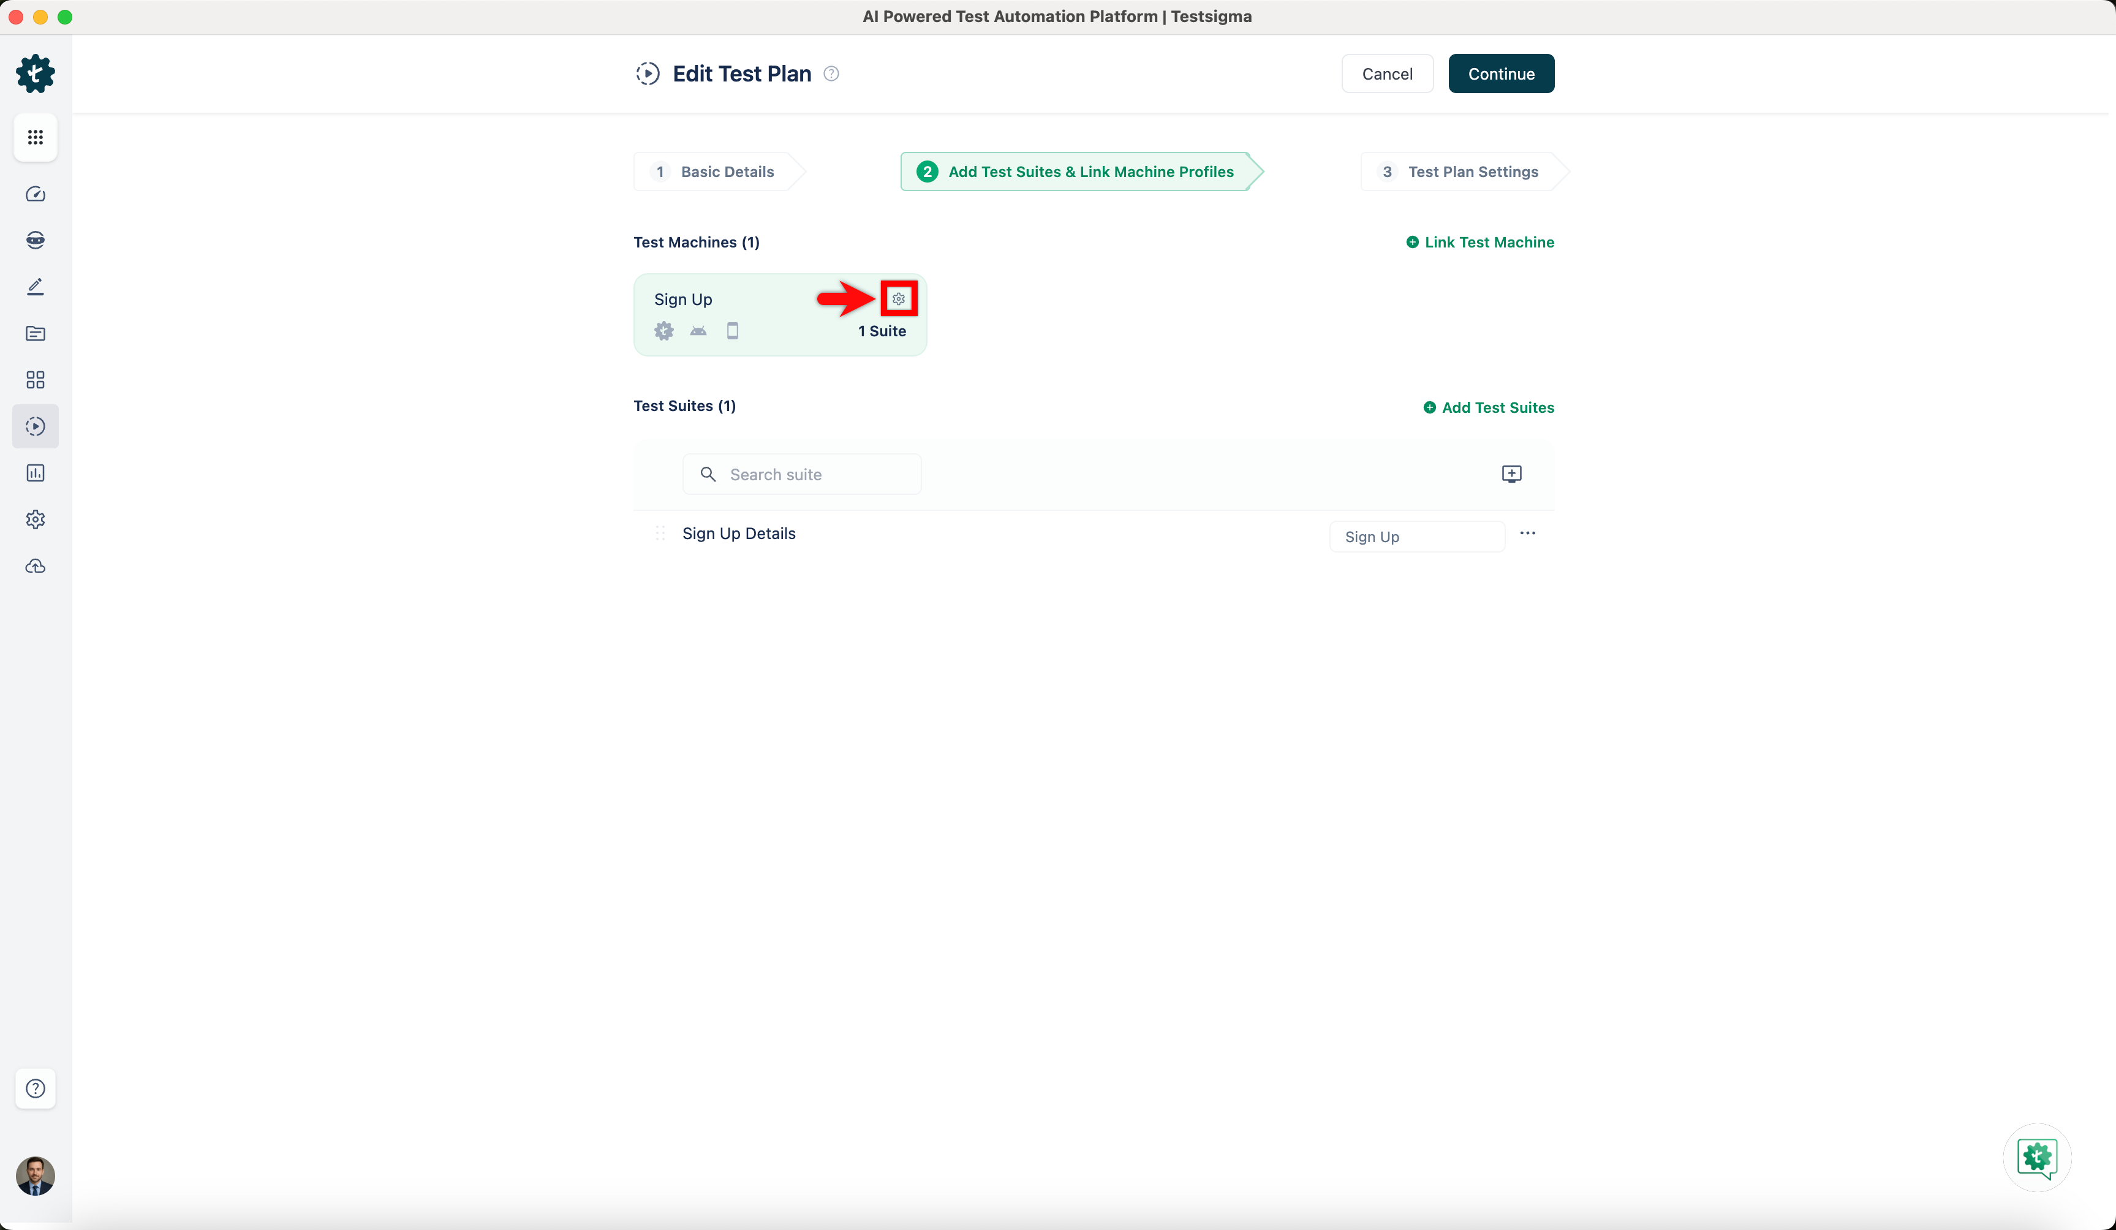This screenshot has width=2116, height=1230.
Task: Click the help icon beside Edit Test Plan
Action: (x=831, y=74)
